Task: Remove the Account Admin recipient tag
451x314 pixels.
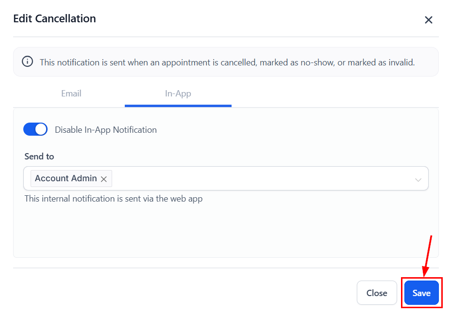Action: pyautogui.click(x=104, y=179)
